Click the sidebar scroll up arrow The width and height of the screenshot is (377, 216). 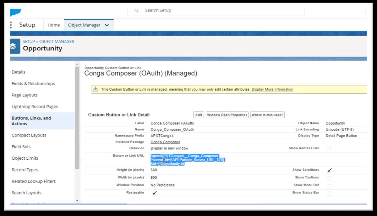point(77,64)
